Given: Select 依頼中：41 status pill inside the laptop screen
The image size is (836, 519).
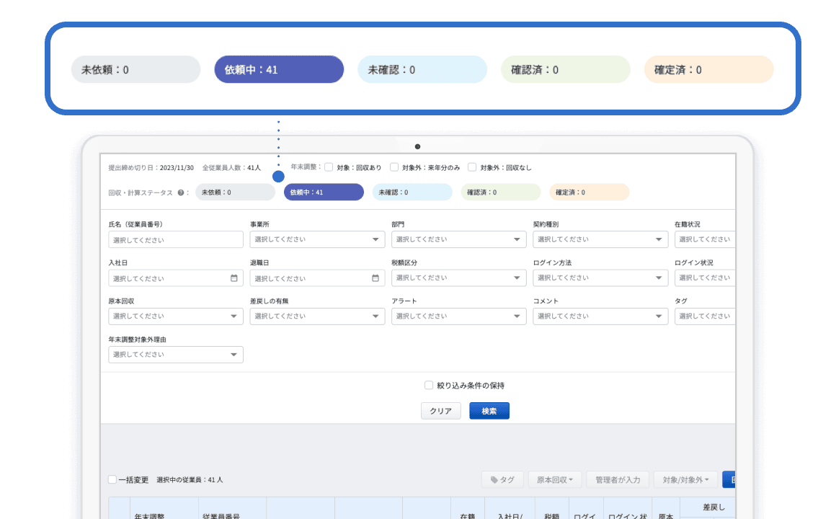Looking at the screenshot, I should point(324,192).
